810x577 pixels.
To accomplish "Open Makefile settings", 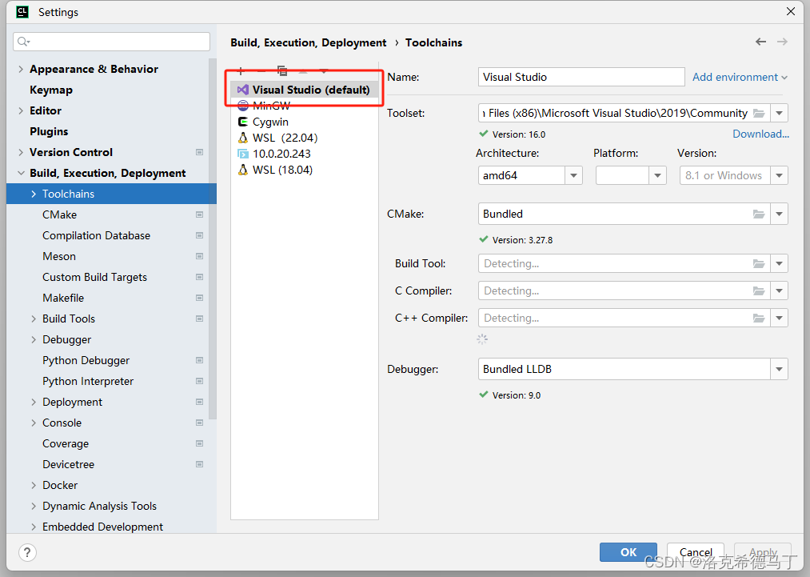I will 63,298.
